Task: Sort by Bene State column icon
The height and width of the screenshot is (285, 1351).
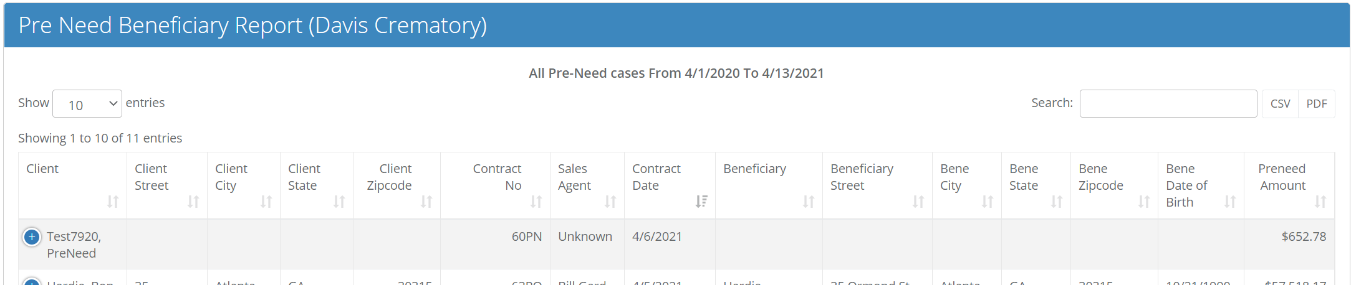Action: [x=1057, y=202]
